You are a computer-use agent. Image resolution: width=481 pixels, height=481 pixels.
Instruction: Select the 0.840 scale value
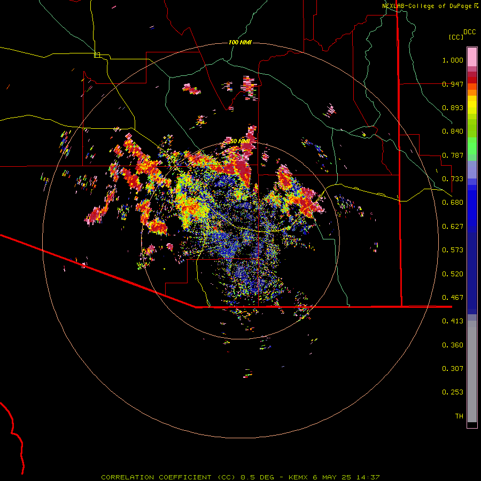pyautogui.click(x=453, y=131)
